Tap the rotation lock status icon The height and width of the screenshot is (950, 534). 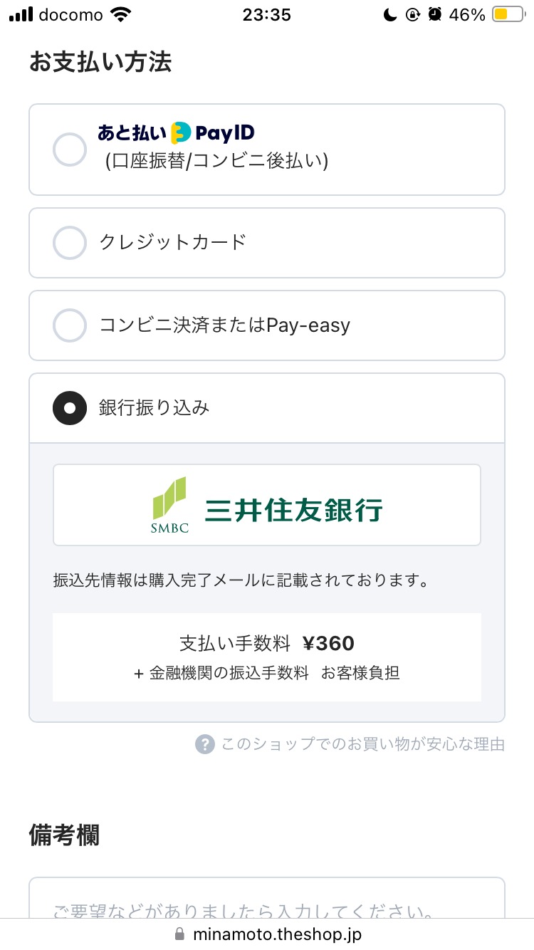pyautogui.click(x=412, y=14)
